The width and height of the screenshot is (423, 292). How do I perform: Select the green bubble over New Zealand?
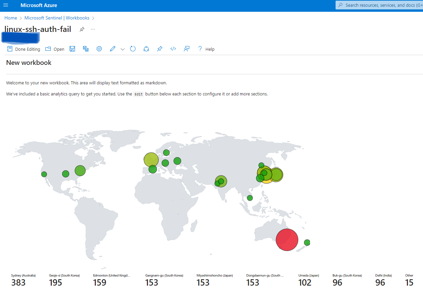point(307,242)
